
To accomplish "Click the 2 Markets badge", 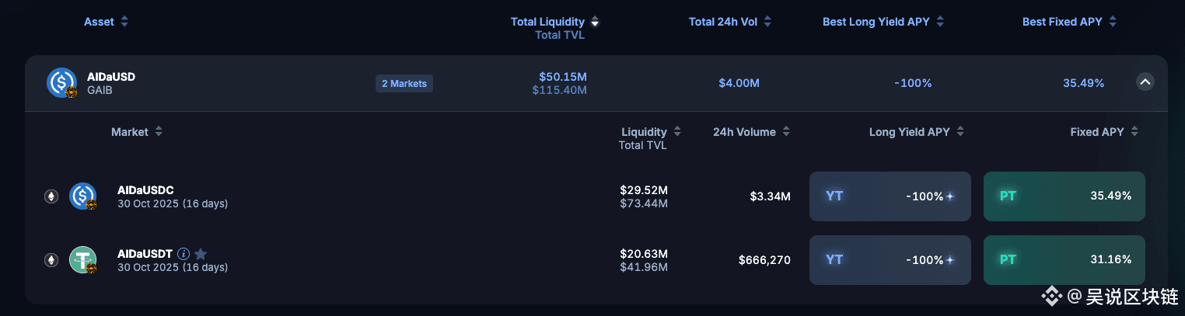I will 404,83.
